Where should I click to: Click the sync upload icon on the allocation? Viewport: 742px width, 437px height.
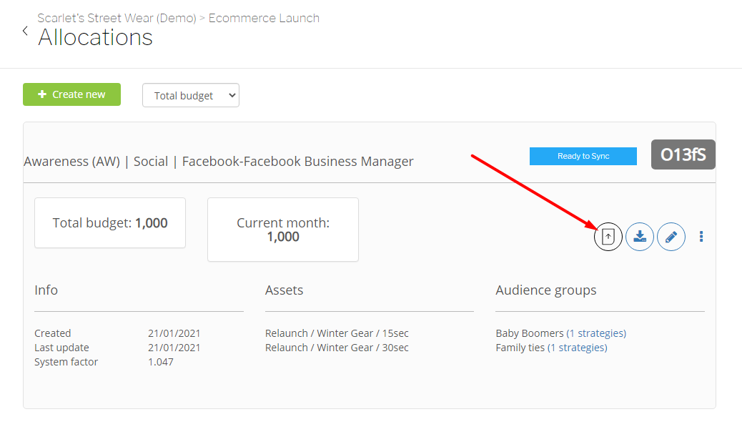click(608, 237)
